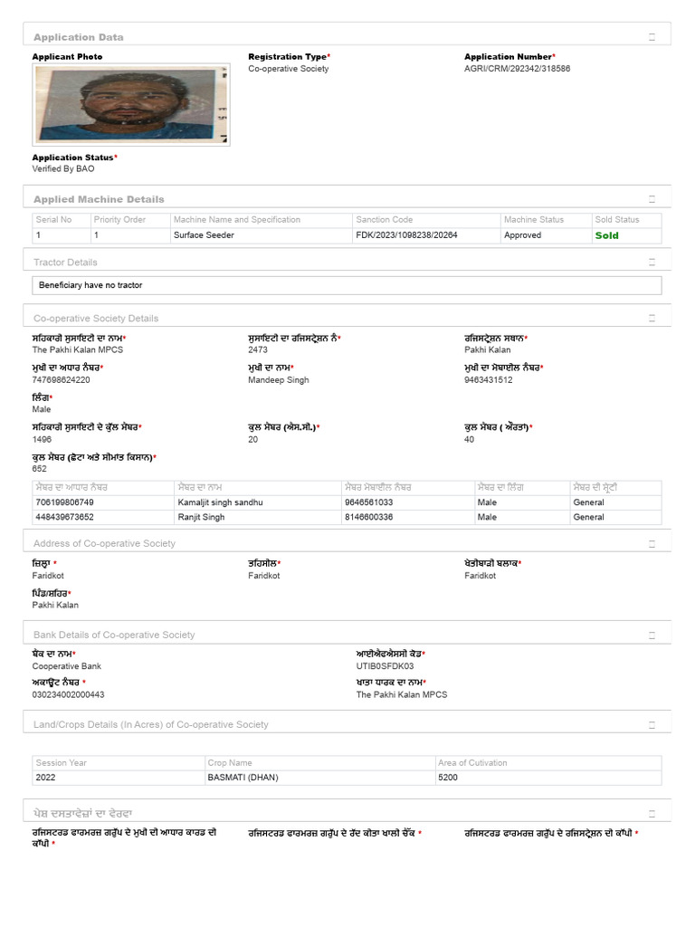695x927 pixels.
Task: Select the Approved machine status cell
Action: pos(546,235)
